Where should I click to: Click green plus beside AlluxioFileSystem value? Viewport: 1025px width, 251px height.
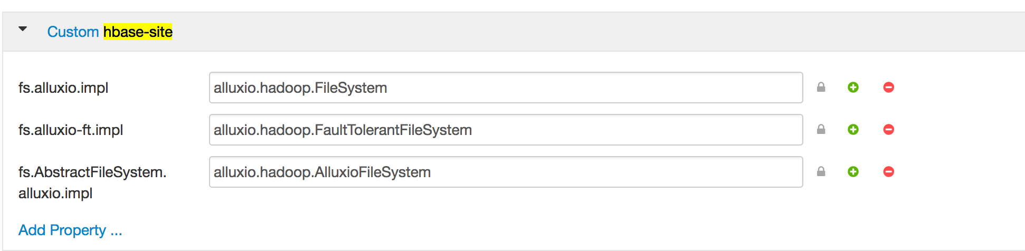853,172
